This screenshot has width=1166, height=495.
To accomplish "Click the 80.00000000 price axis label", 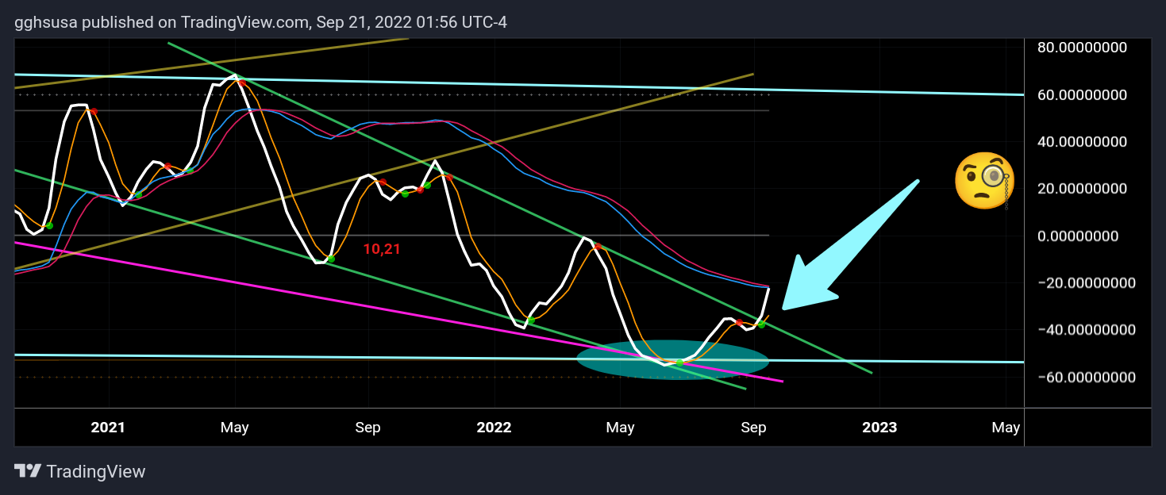I will coord(1083,48).
